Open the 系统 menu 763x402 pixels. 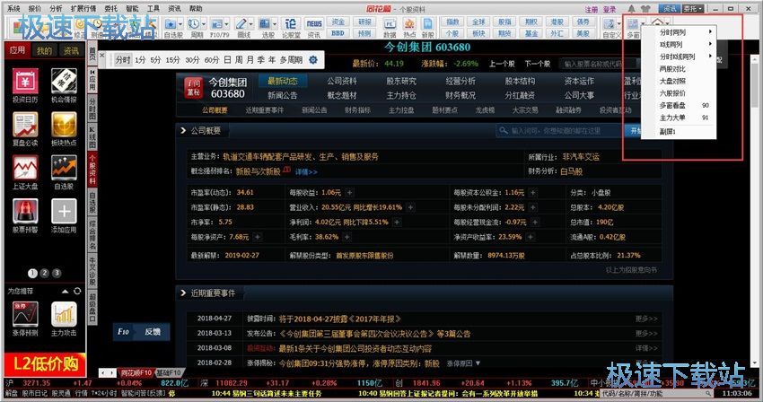13,8
